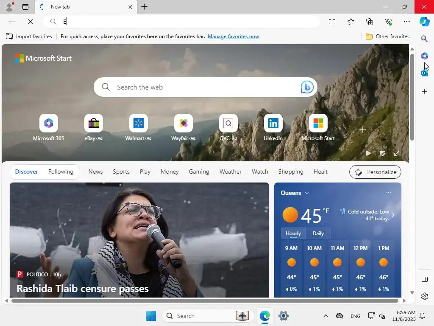
Task: Add app to sidebar with plus
Action: pyautogui.click(x=424, y=91)
